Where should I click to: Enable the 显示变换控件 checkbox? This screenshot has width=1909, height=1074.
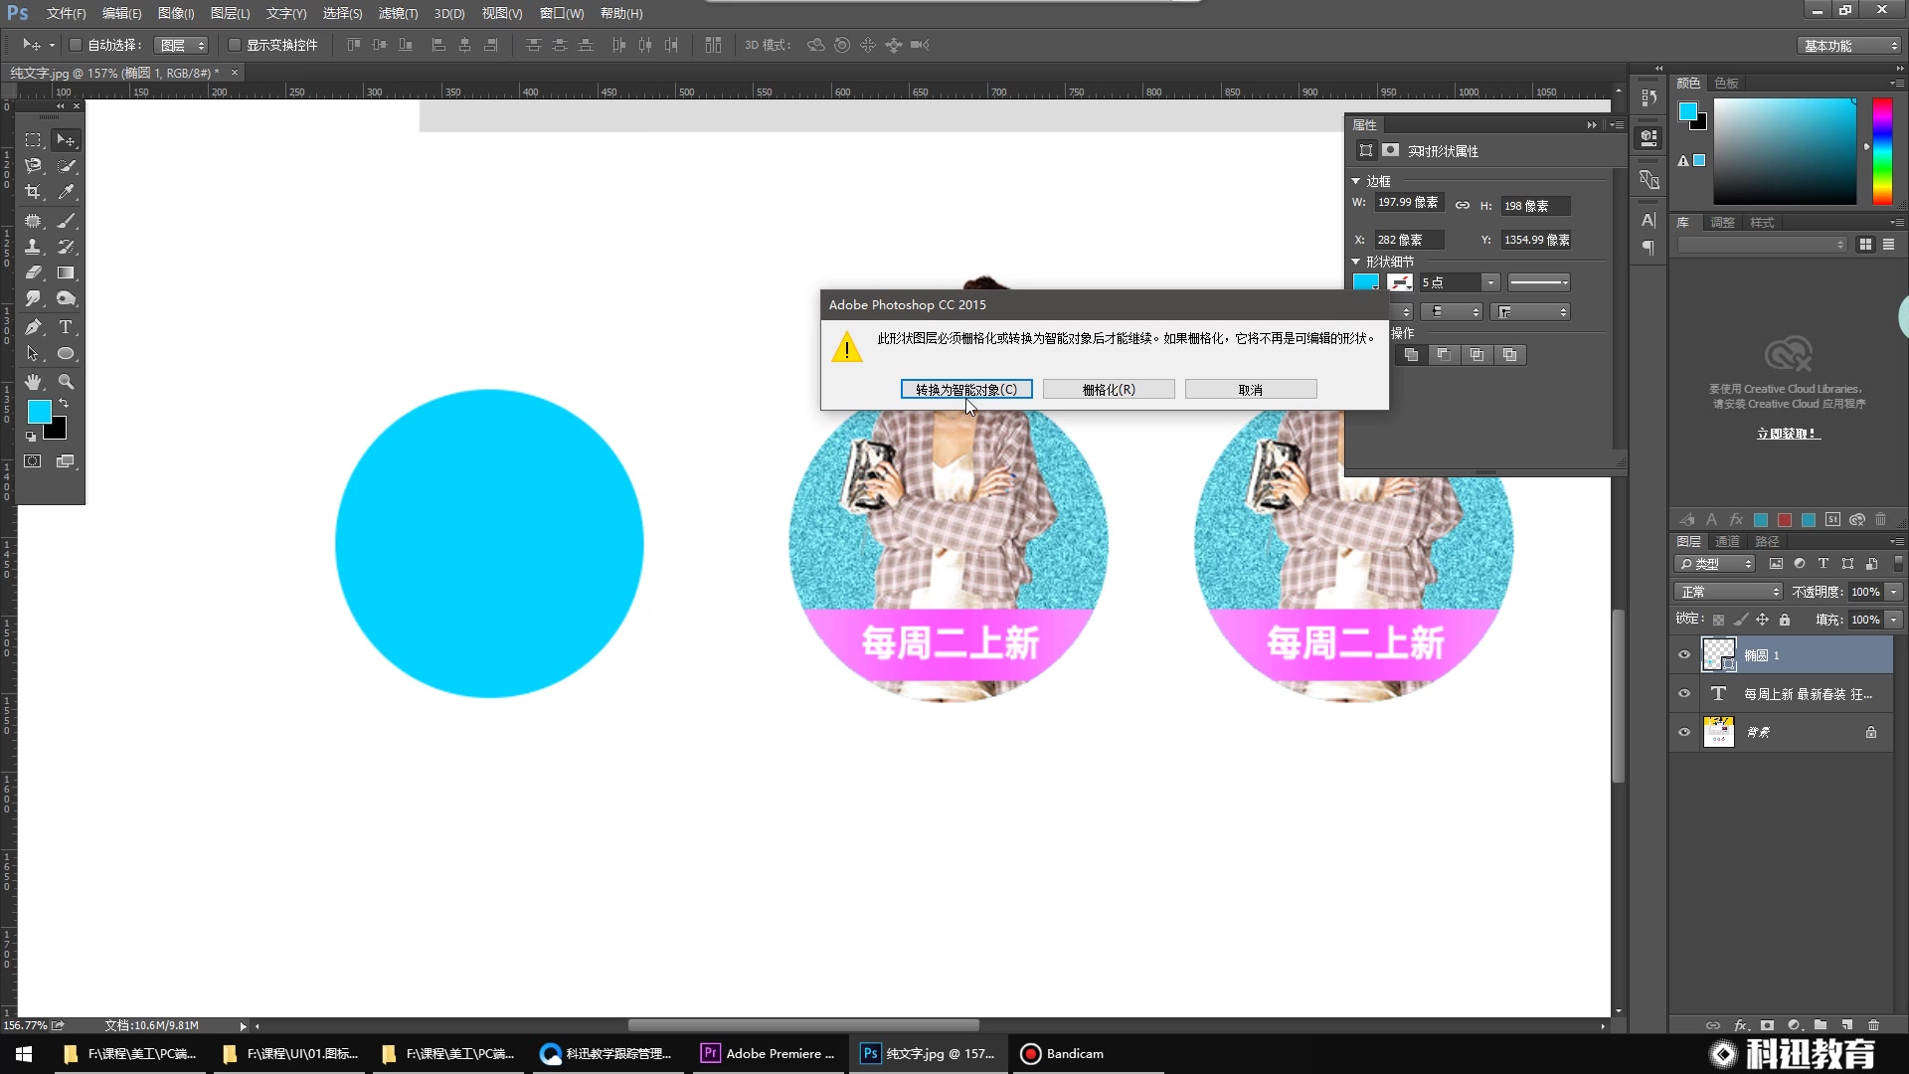click(235, 45)
